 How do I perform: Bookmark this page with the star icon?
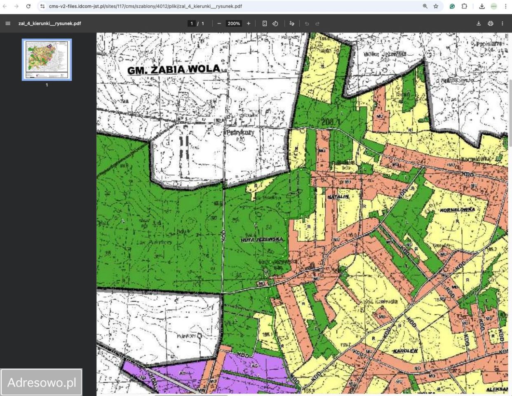tap(436, 6)
